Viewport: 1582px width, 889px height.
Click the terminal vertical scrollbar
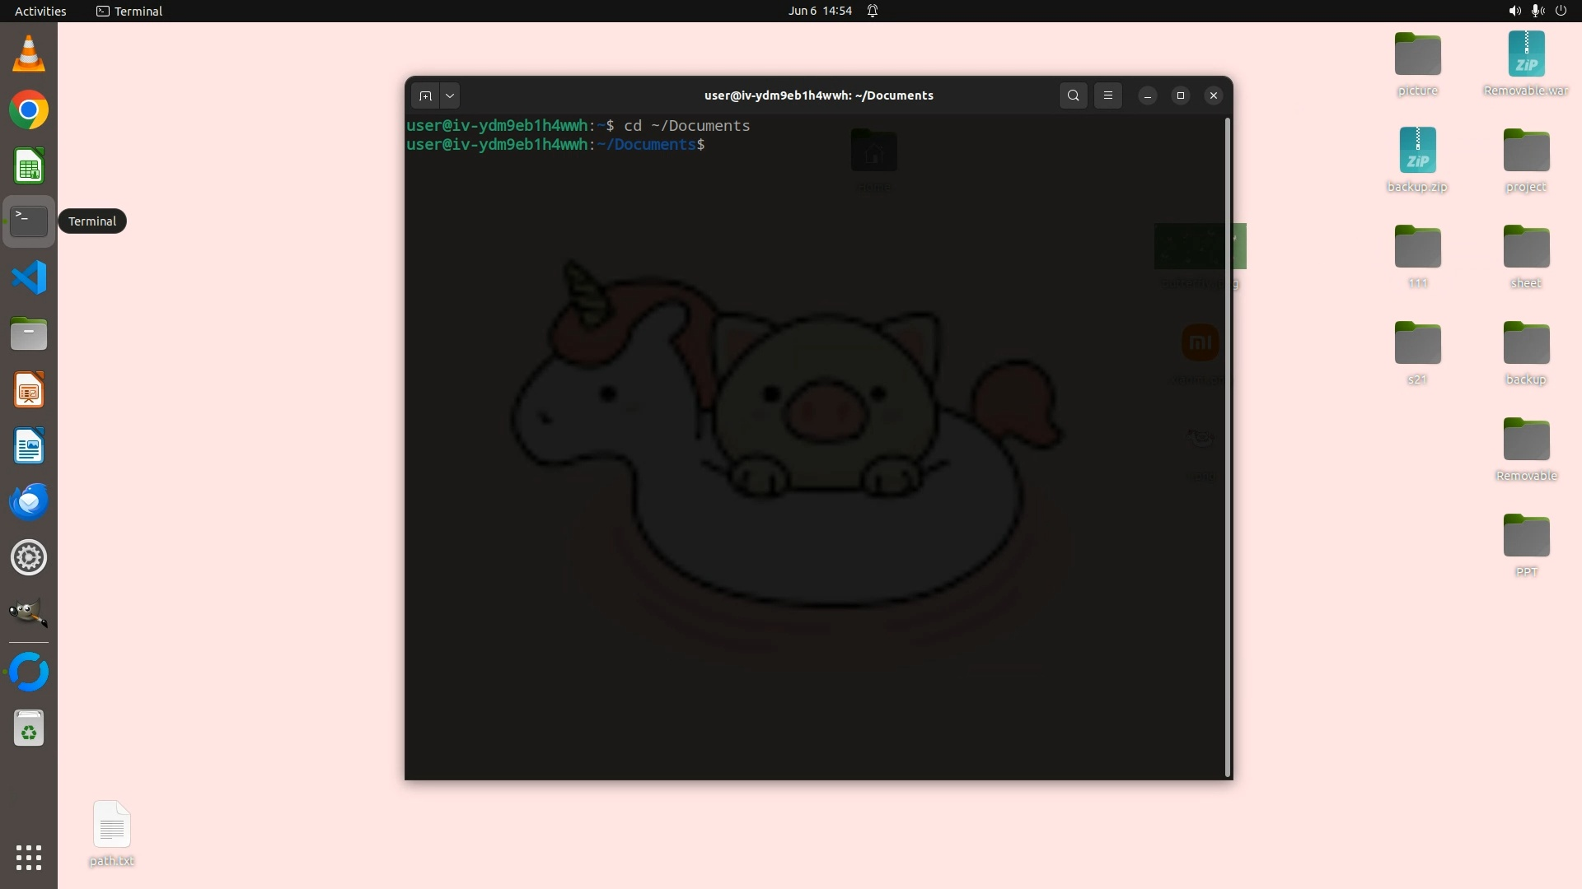[1228, 448]
